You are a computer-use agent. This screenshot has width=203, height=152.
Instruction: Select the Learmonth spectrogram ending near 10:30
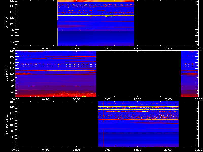tap(56, 73)
